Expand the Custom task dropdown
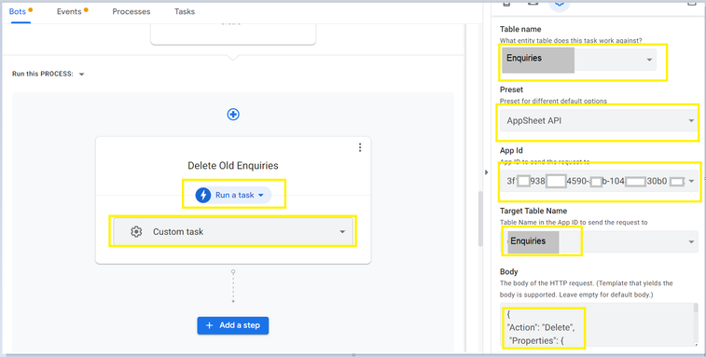This screenshot has height=357, width=706. click(x=233, y=231)
